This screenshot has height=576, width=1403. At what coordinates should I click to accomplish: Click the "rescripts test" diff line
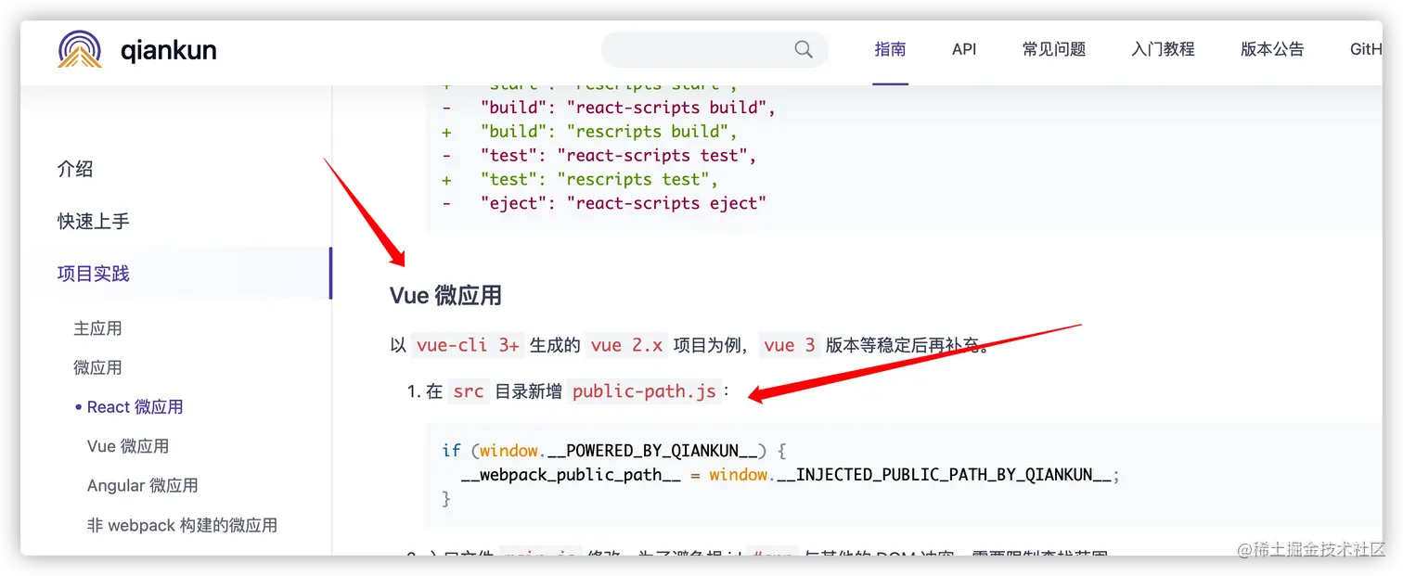pos(581,179)
